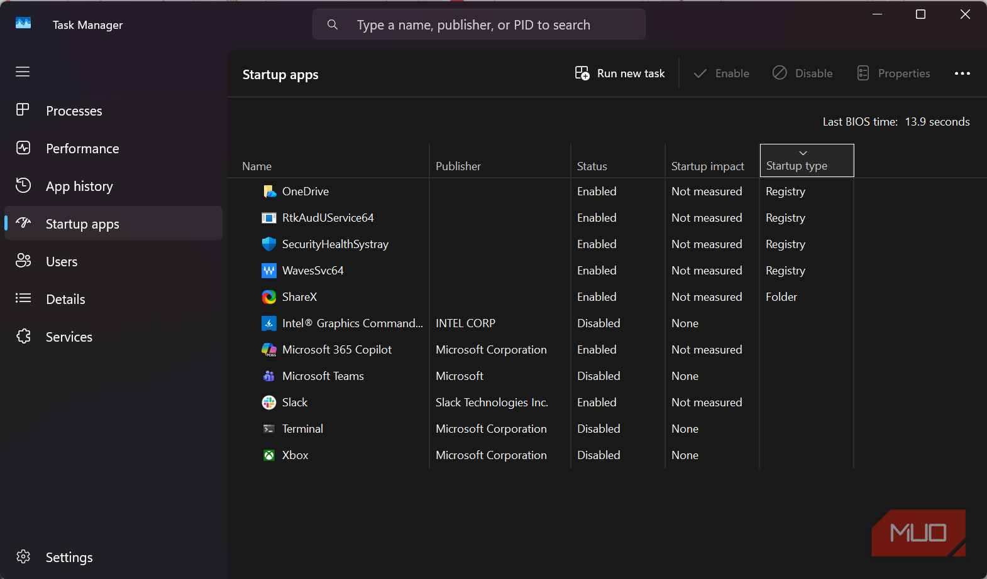This screenshot has height=579, width=987.
Task: Click the Settings gear icon
Action: (x=23, y=556)
